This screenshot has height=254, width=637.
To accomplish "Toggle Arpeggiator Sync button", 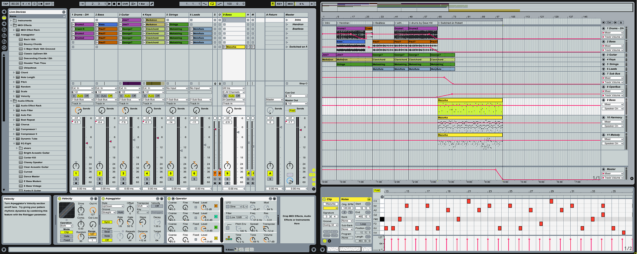I will point(107,222).
